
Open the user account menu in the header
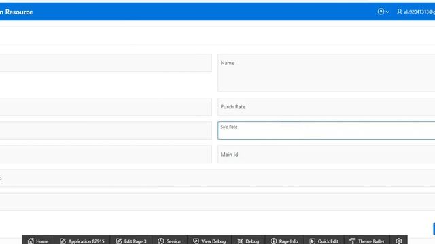coord(415,12)
